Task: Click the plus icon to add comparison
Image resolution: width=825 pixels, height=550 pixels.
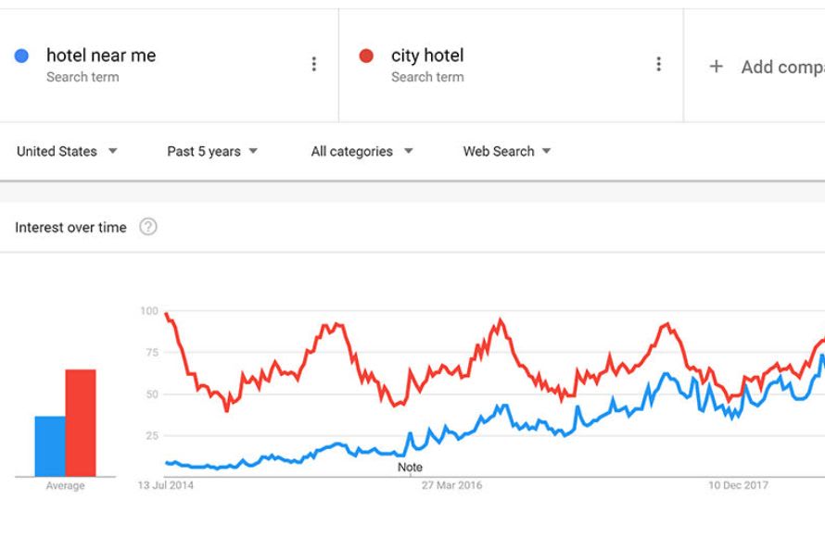Action: tap(716, 67)
